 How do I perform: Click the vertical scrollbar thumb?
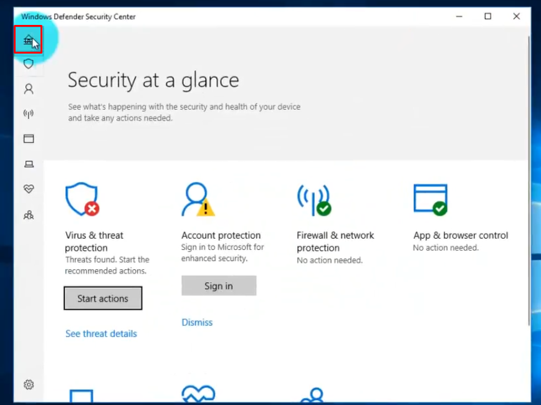point(529,179)
